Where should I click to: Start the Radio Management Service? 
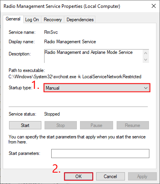click(25, 125)
